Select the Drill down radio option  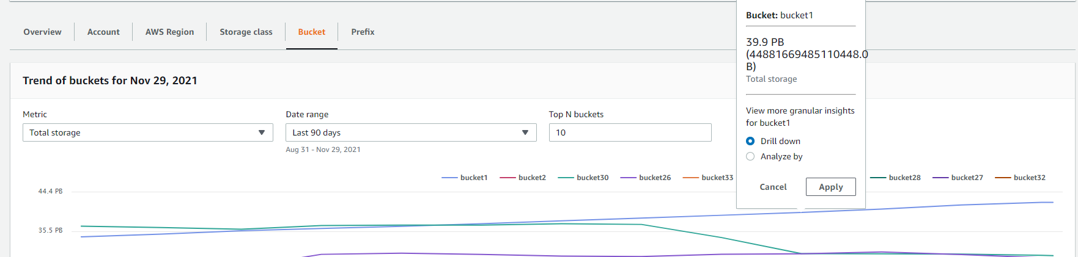tap(750, 141)
